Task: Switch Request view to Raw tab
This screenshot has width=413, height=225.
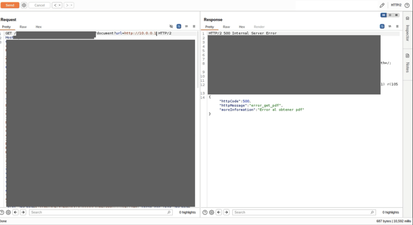Action: (x=23, y=27)
